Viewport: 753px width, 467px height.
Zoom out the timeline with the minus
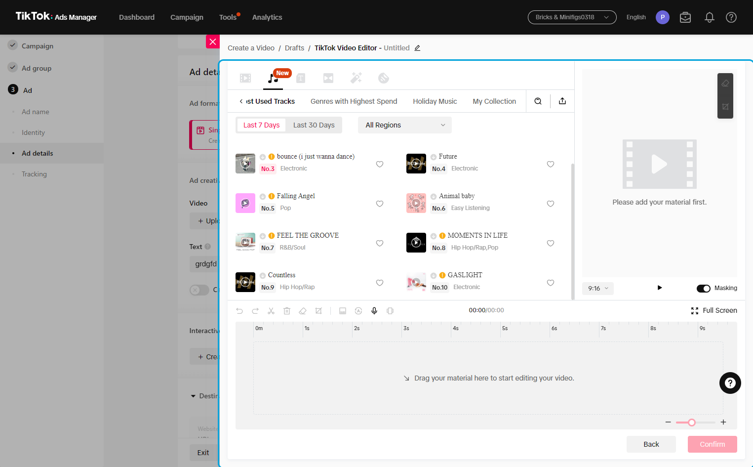coord(668,422)
